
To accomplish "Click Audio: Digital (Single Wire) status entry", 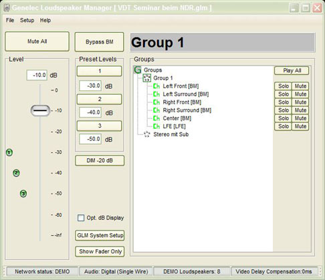I will (x=116, y=271).
